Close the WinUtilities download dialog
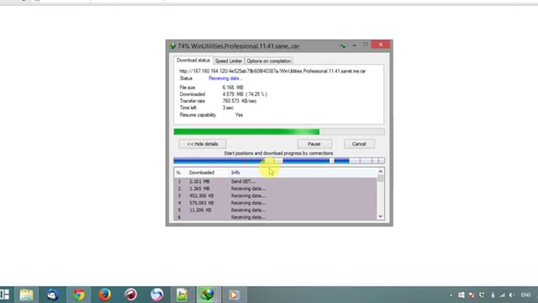The width and height of the screenshot is (538, 303). click(x=381, y=45)
